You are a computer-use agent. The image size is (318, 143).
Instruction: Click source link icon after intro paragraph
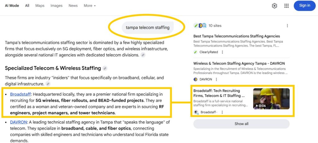[x=143, y=55]
